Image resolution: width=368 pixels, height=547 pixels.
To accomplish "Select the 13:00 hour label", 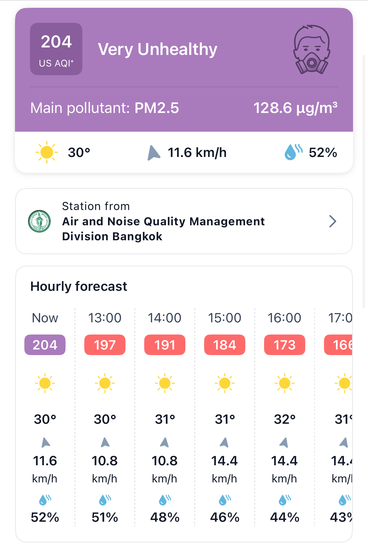I will (105, 318).
